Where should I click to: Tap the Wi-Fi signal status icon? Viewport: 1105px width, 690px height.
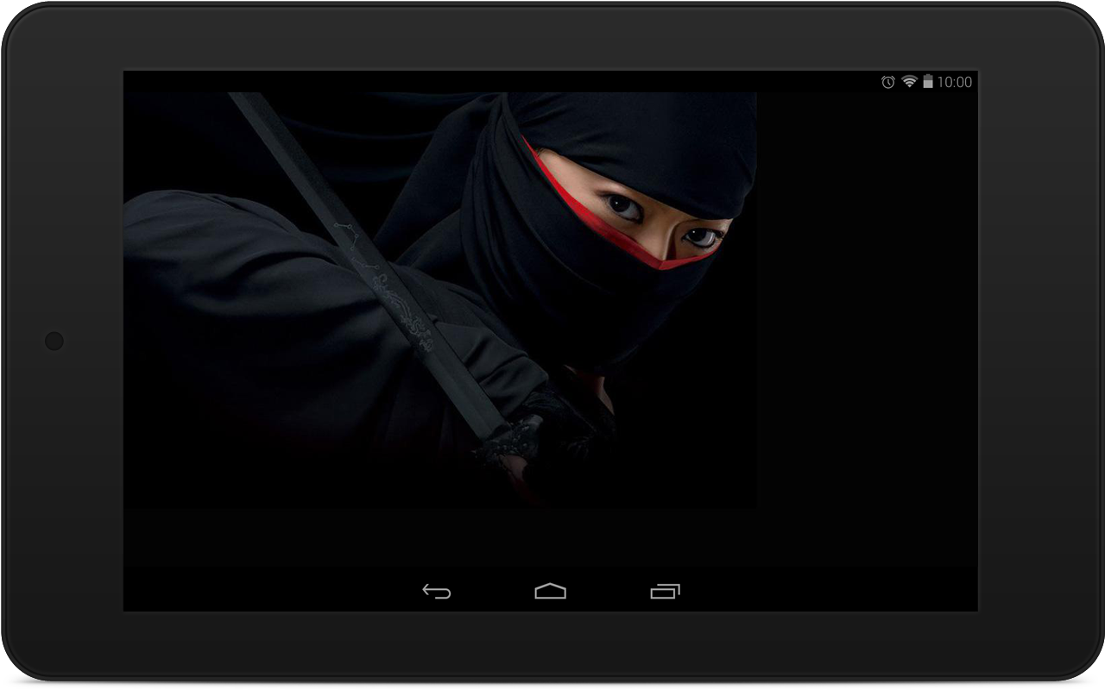[x=909, y=81]
